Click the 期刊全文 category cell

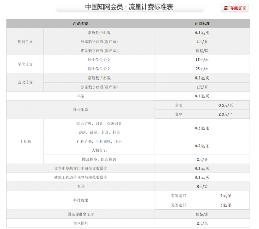point(25,41)
